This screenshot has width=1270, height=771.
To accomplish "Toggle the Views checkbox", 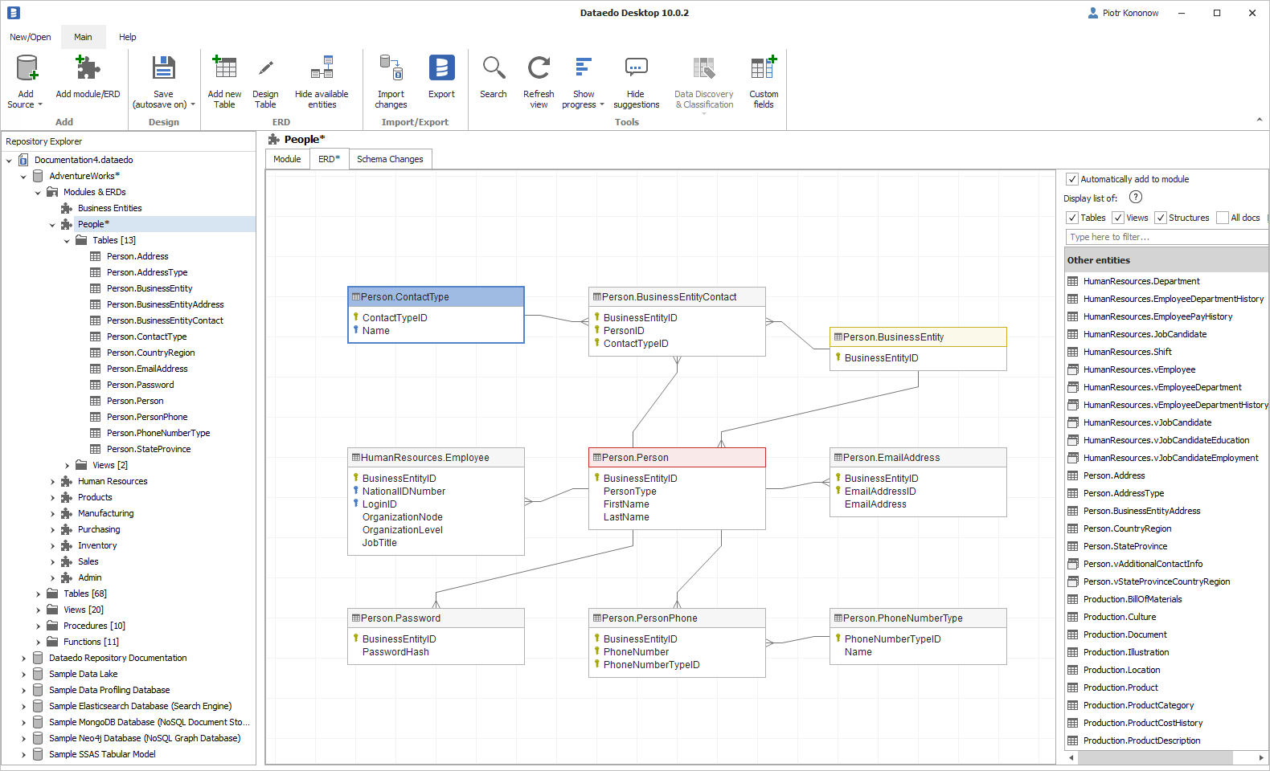I will (1118, 218).
